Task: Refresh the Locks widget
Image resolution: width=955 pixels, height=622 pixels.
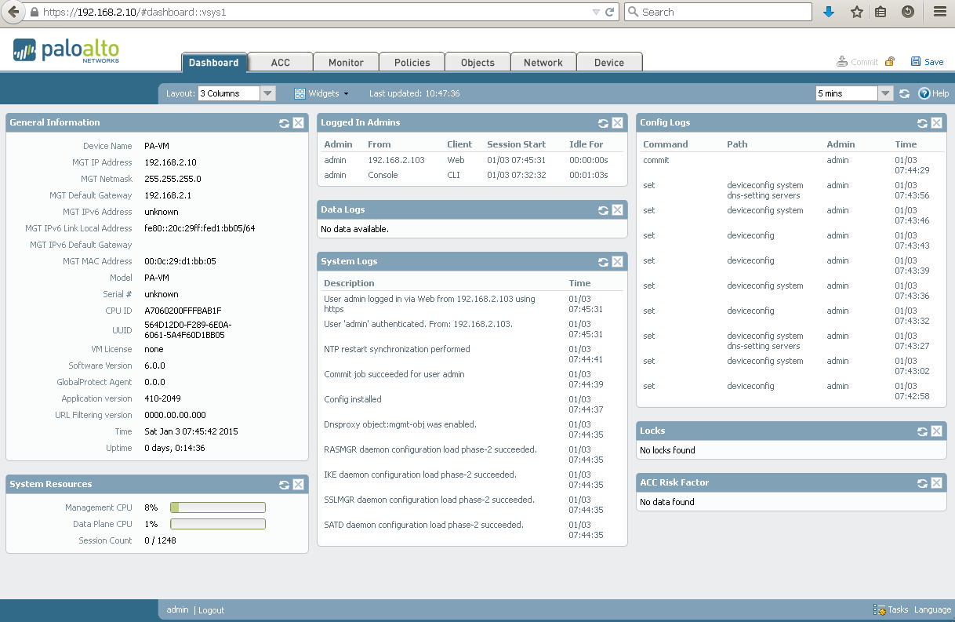Action: point(922,431)
